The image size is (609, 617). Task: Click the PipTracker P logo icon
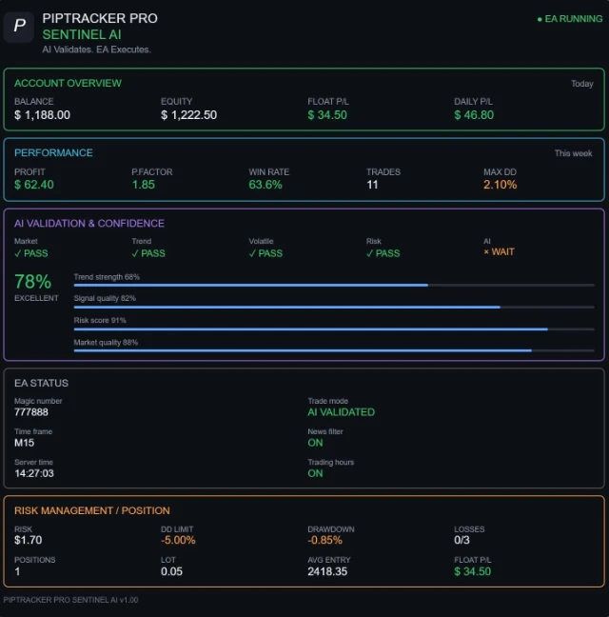[19, 27]
